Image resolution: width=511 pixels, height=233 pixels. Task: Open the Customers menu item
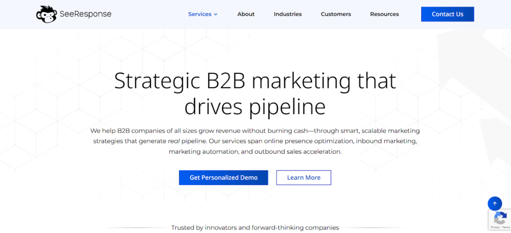(x=336, y=14)
